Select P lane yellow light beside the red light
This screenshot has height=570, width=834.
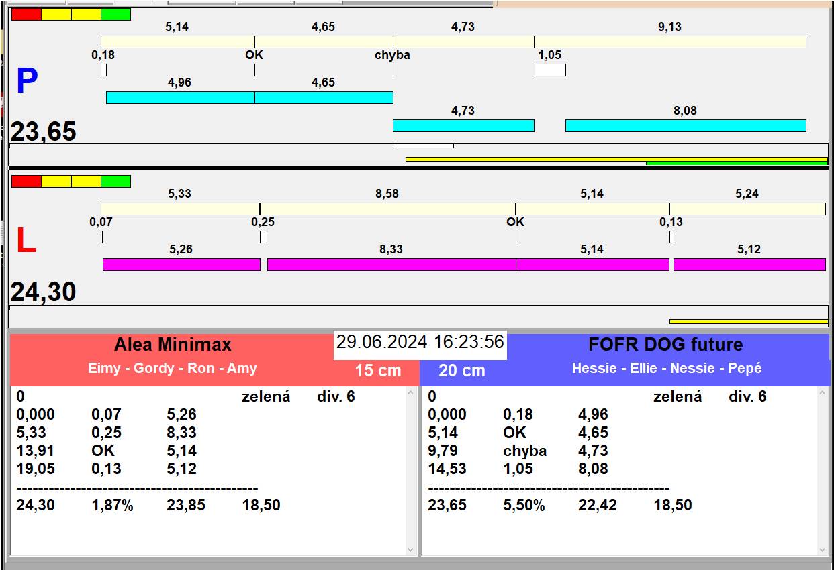click(x=56, y=14)
